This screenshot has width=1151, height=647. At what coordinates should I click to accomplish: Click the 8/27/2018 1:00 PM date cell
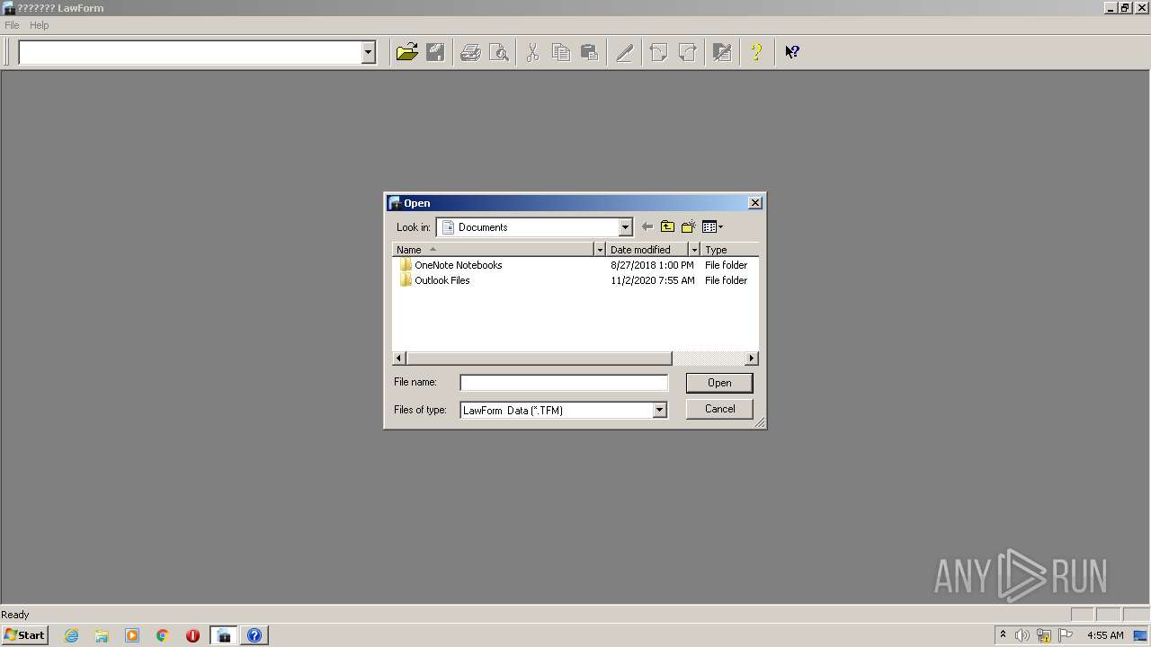[x=652, y=265]
